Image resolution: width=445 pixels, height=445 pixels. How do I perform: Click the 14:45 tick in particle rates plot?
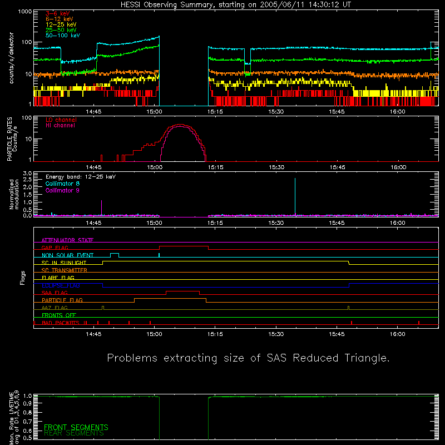click(x=93, y=167)
